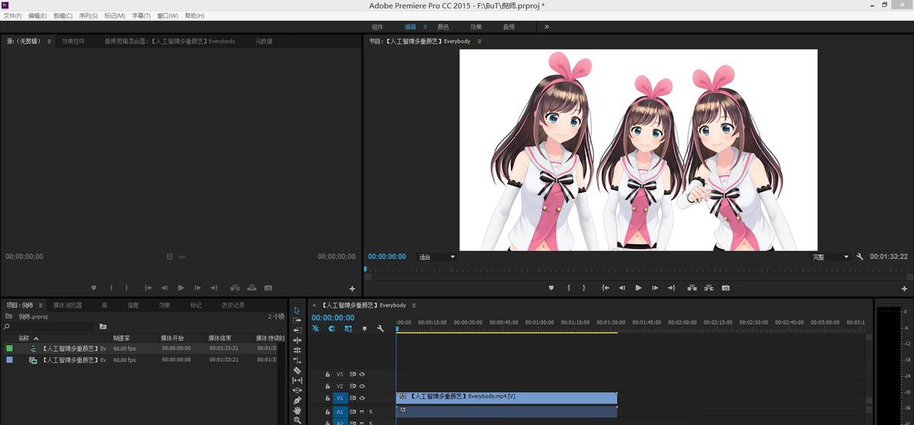Expand the workspace overflow chevron
The height and width of the screenshot is (425, 914).
point(546,27)
